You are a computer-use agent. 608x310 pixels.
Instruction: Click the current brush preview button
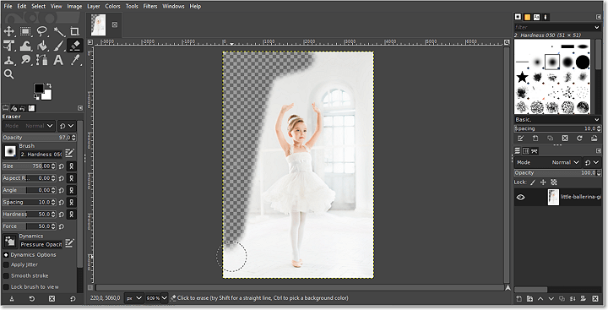coord(10,151)
